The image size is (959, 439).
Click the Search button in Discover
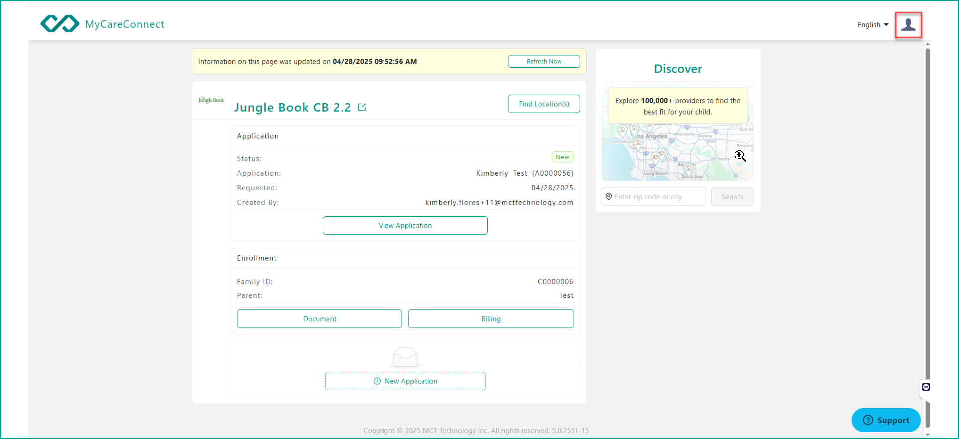(x=732, y=197)
